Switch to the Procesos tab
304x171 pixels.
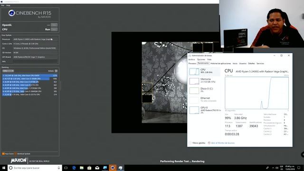click(192, 63)
